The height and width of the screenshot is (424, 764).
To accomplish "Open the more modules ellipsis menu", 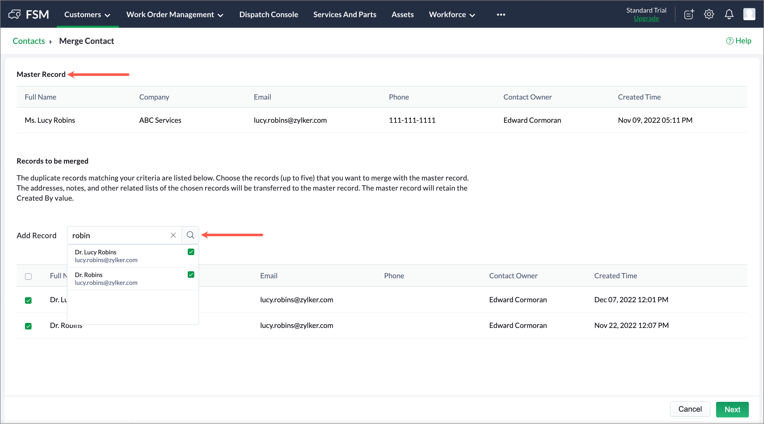I will (501, 15).
